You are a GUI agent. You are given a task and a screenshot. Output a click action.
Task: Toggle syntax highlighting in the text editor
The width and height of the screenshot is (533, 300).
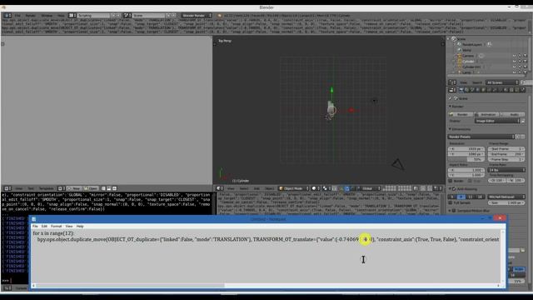pyautogui.click(x=115, y=188)
